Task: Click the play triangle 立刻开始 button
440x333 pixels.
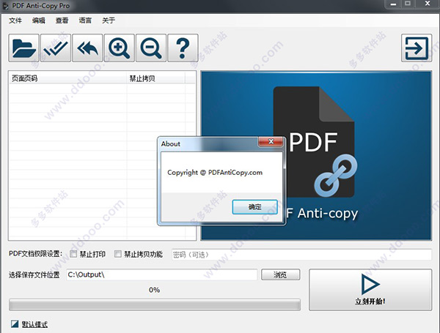Action: (370, 290)
